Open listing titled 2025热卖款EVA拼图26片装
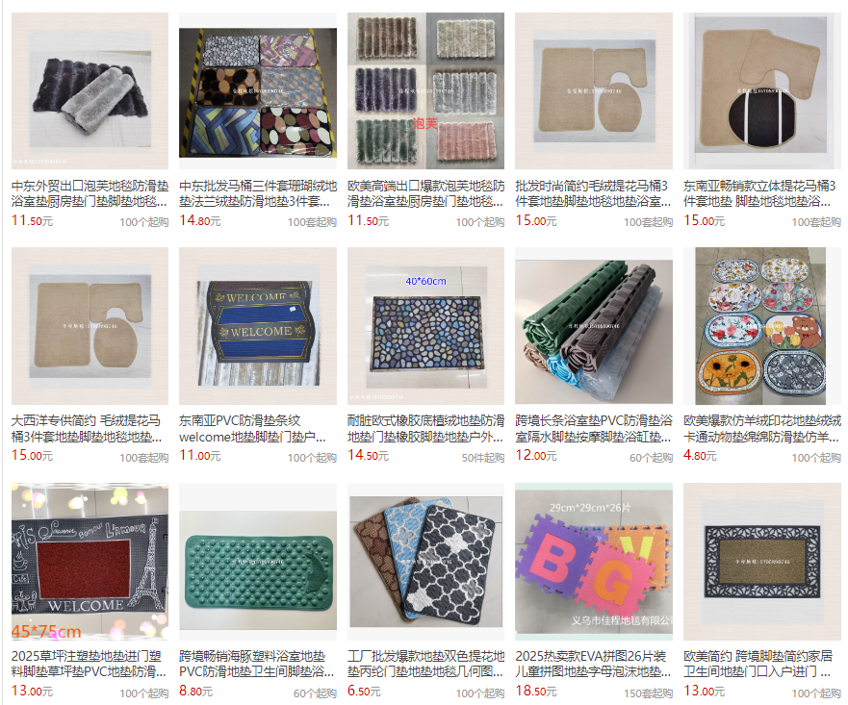The image size is (848, 705). point(593,664)
